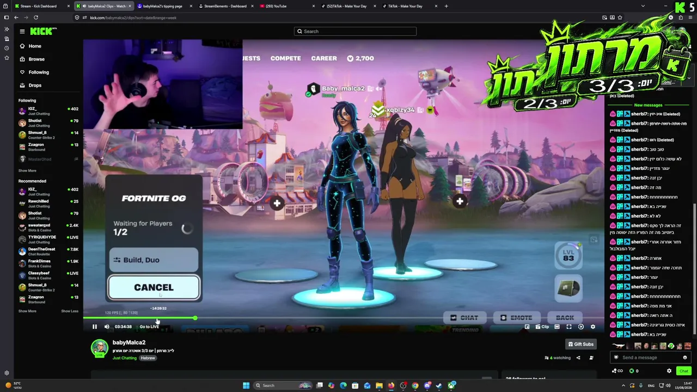Collapse Recommended list with Show Less
This screenshot has width=697, height=392.
[70, 311]
